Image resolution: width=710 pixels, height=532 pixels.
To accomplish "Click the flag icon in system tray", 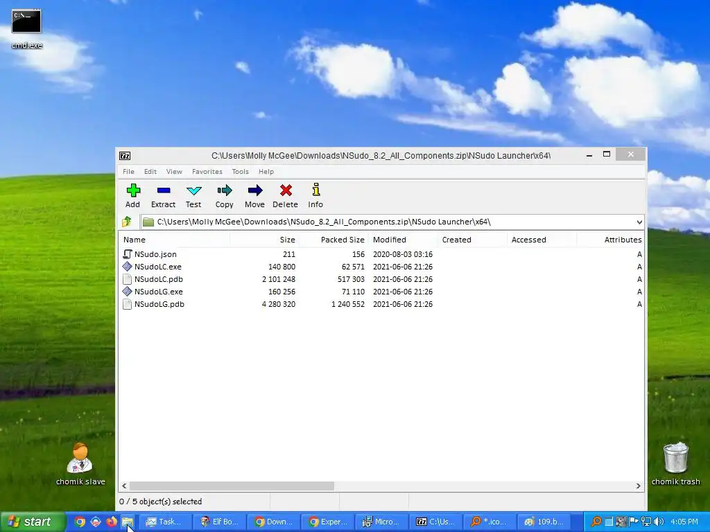I will (634, 522).
